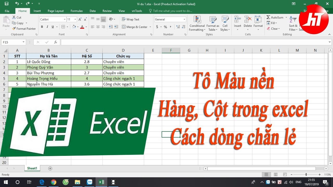Click the Redo arrow icon

coord(28,4)
